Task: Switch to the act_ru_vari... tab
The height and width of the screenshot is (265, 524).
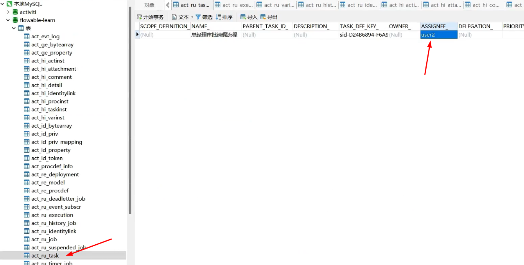Action: point(276,5)
